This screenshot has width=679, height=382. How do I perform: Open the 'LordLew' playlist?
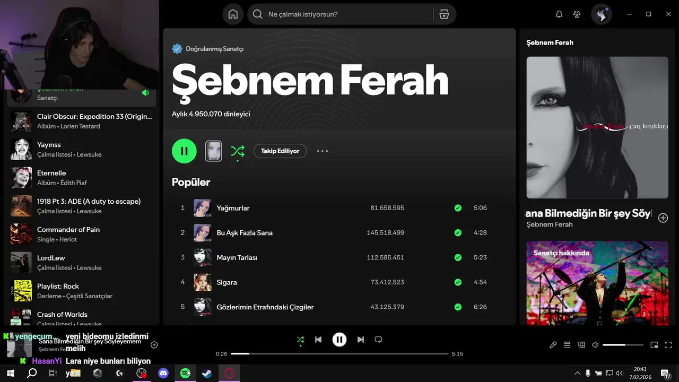[82, 263]
